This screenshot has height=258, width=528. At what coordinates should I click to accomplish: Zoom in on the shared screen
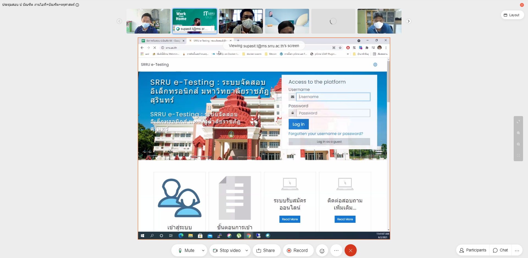coord(518,133)
